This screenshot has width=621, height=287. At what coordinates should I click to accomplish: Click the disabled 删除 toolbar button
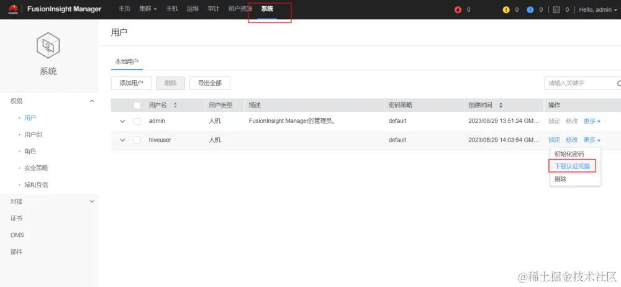coord(170,83)
